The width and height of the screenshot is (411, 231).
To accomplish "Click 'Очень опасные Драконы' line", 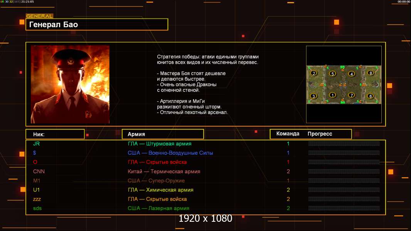I will click(x=187, y=84).
